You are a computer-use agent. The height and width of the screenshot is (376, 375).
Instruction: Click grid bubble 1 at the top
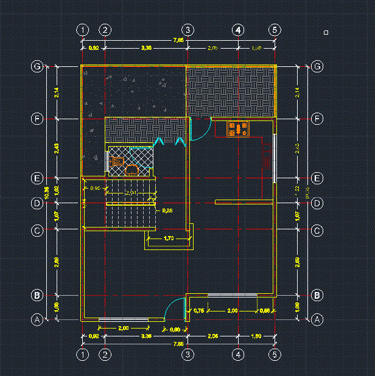click(83, 30)
